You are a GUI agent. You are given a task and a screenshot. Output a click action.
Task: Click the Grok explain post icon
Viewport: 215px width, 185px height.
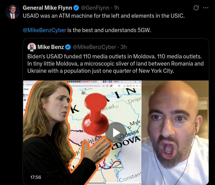[196, 8]
